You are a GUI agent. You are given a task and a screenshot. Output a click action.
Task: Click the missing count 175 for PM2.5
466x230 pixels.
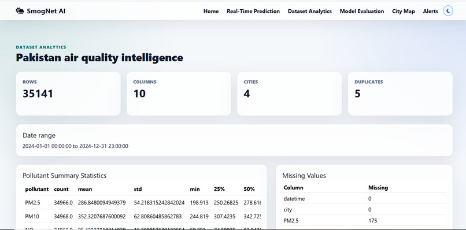(373, 221)
